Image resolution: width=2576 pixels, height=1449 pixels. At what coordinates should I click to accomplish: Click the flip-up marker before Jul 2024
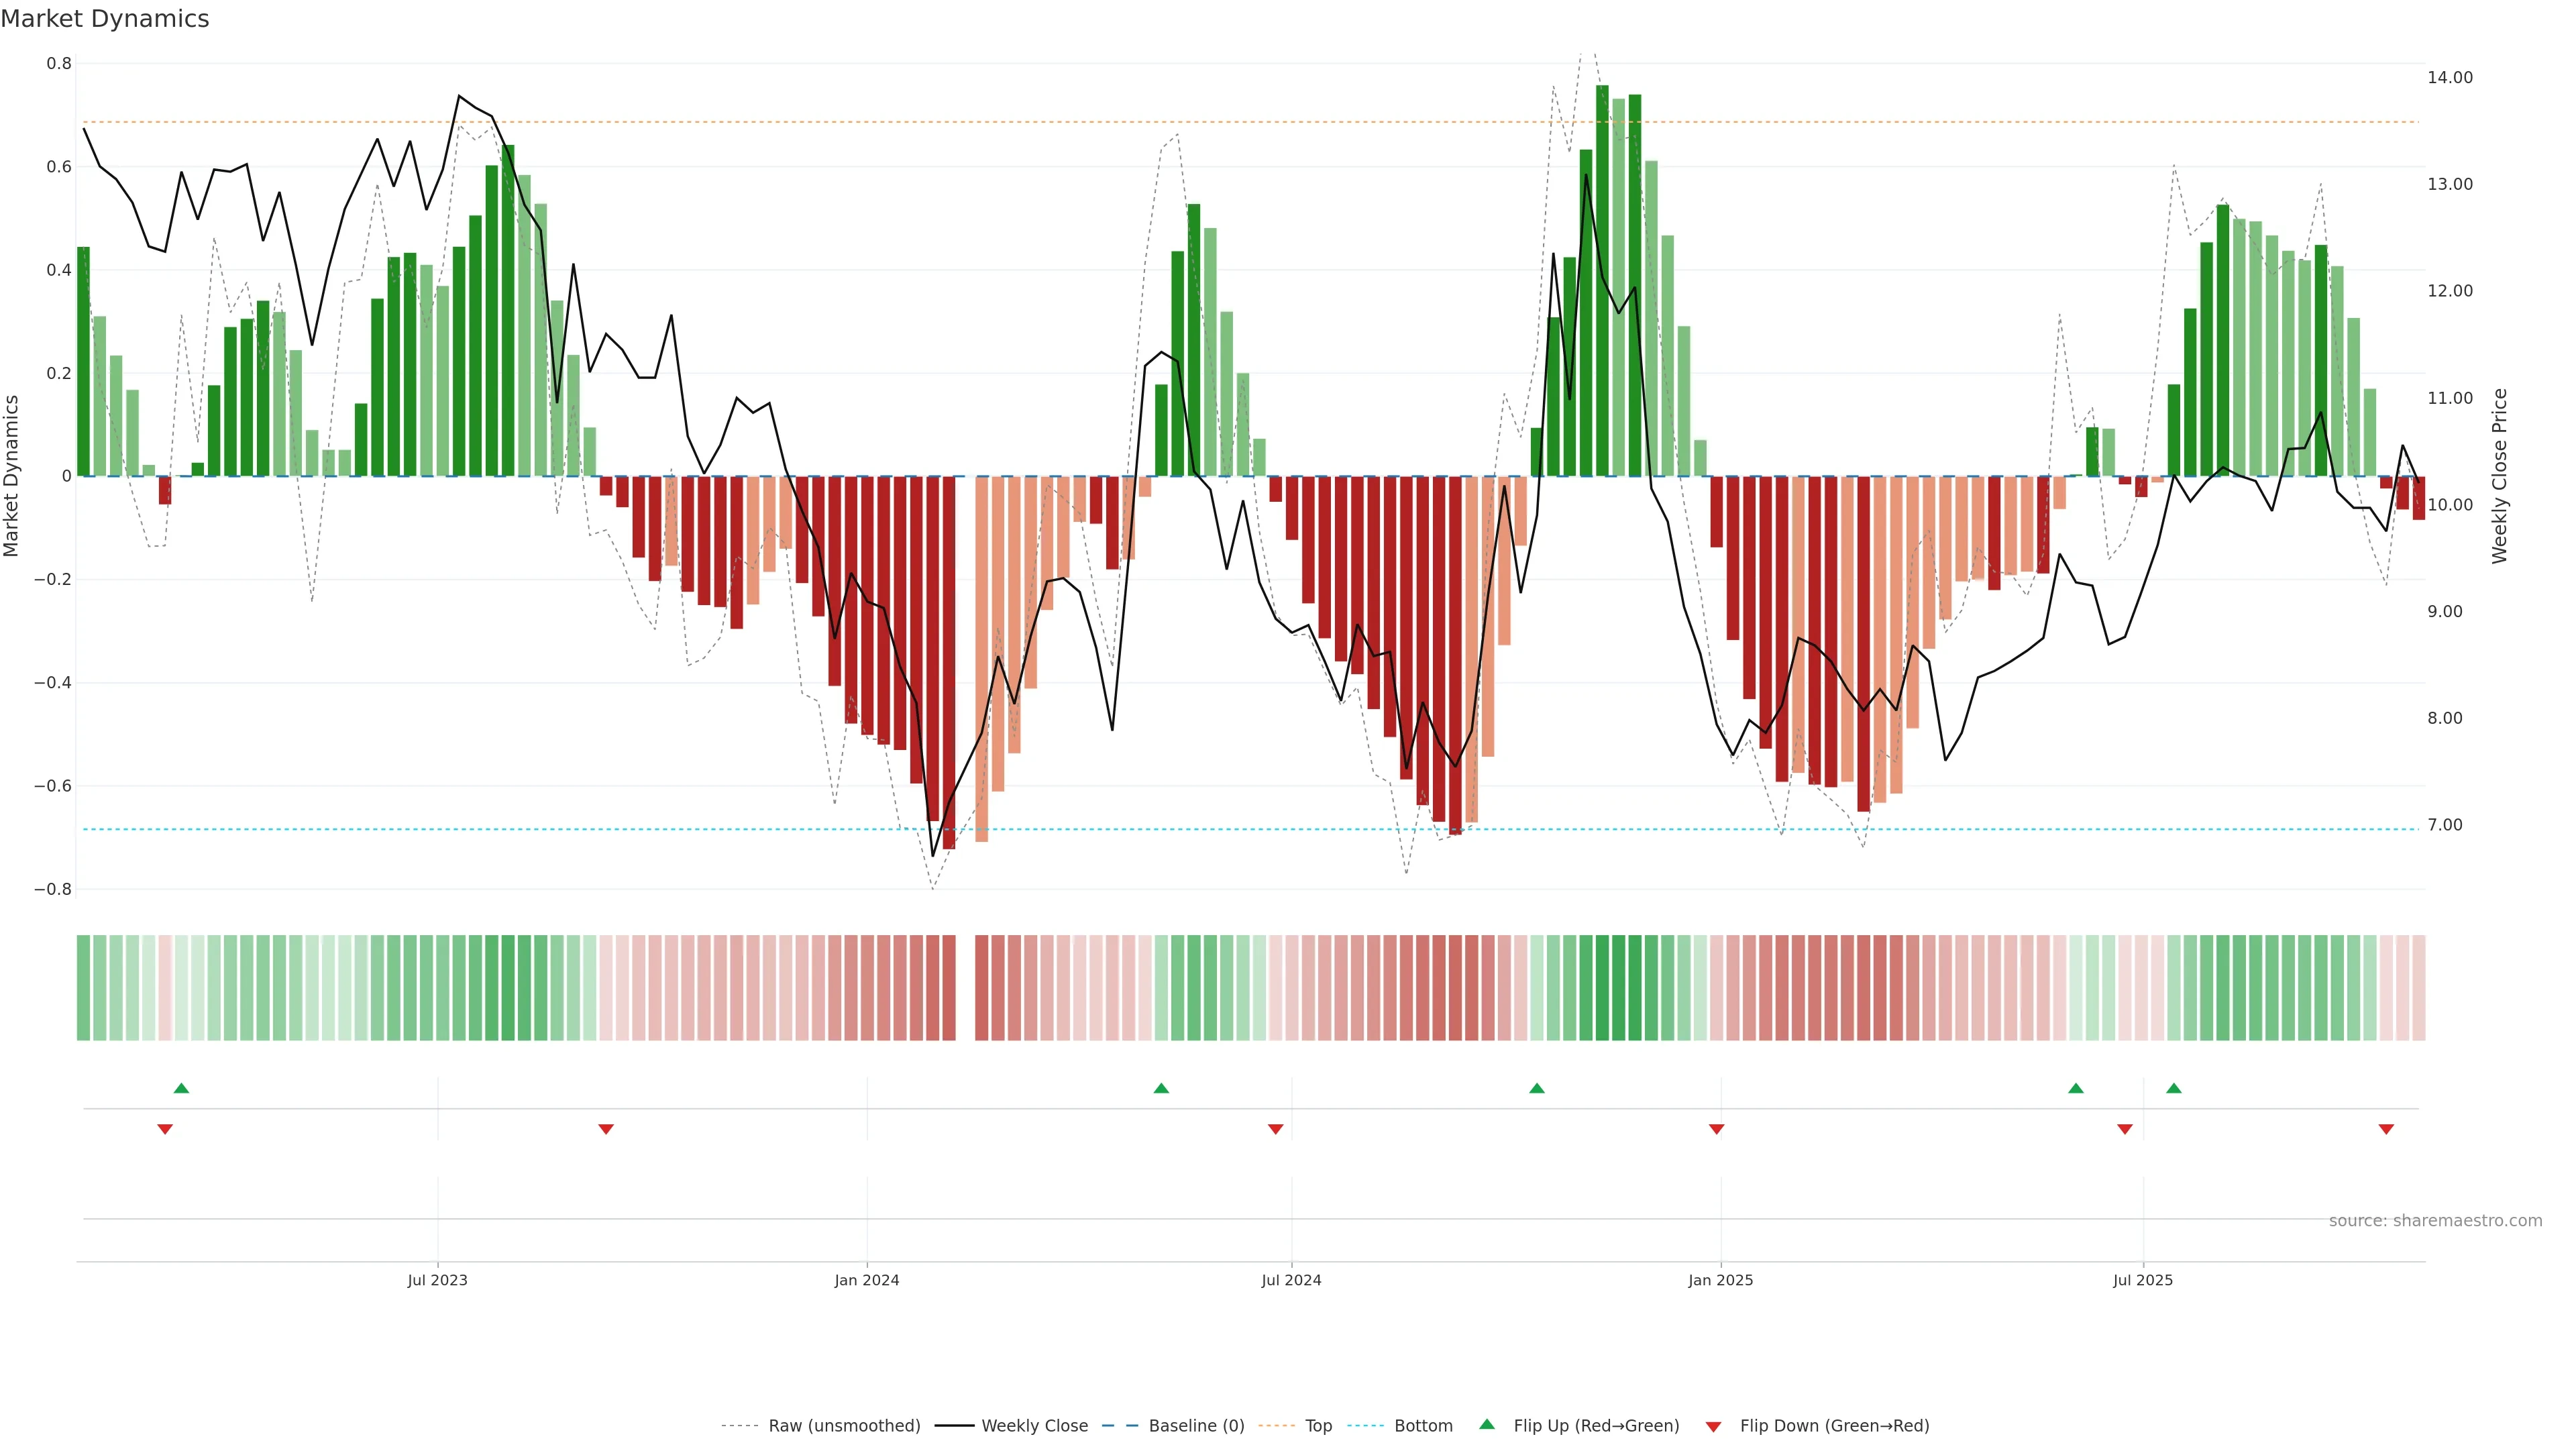coord(1161,1088)
